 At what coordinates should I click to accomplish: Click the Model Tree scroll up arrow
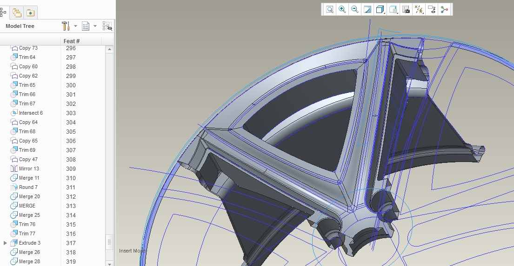click(x=109, y=49)
